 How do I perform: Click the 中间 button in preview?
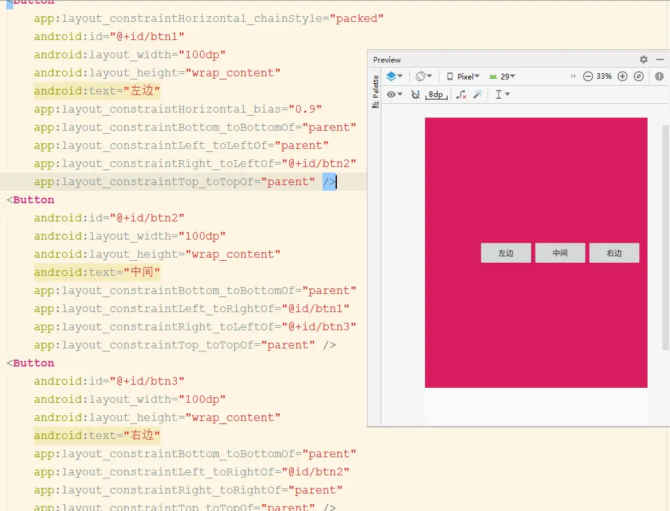(560, 253)
